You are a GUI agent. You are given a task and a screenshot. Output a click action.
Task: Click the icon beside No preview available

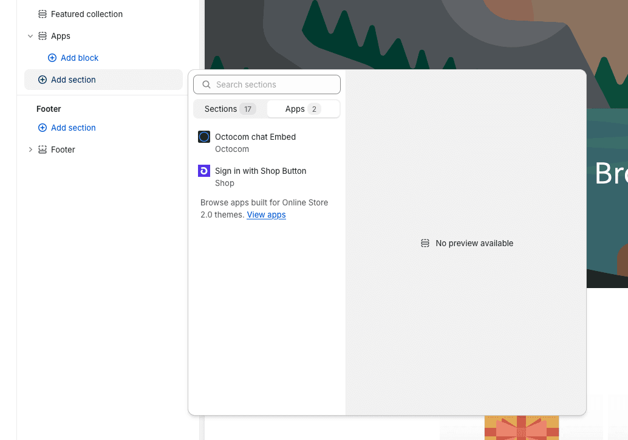[x=425, y=243]
